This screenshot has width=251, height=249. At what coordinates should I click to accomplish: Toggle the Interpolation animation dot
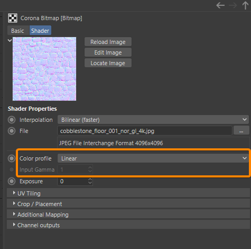[12, 120]
